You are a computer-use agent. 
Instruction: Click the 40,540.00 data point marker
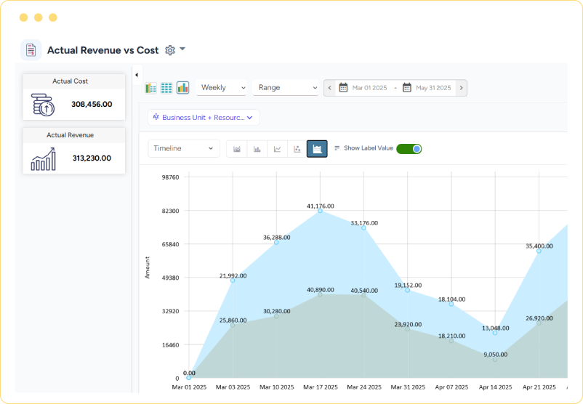point(363,296)
